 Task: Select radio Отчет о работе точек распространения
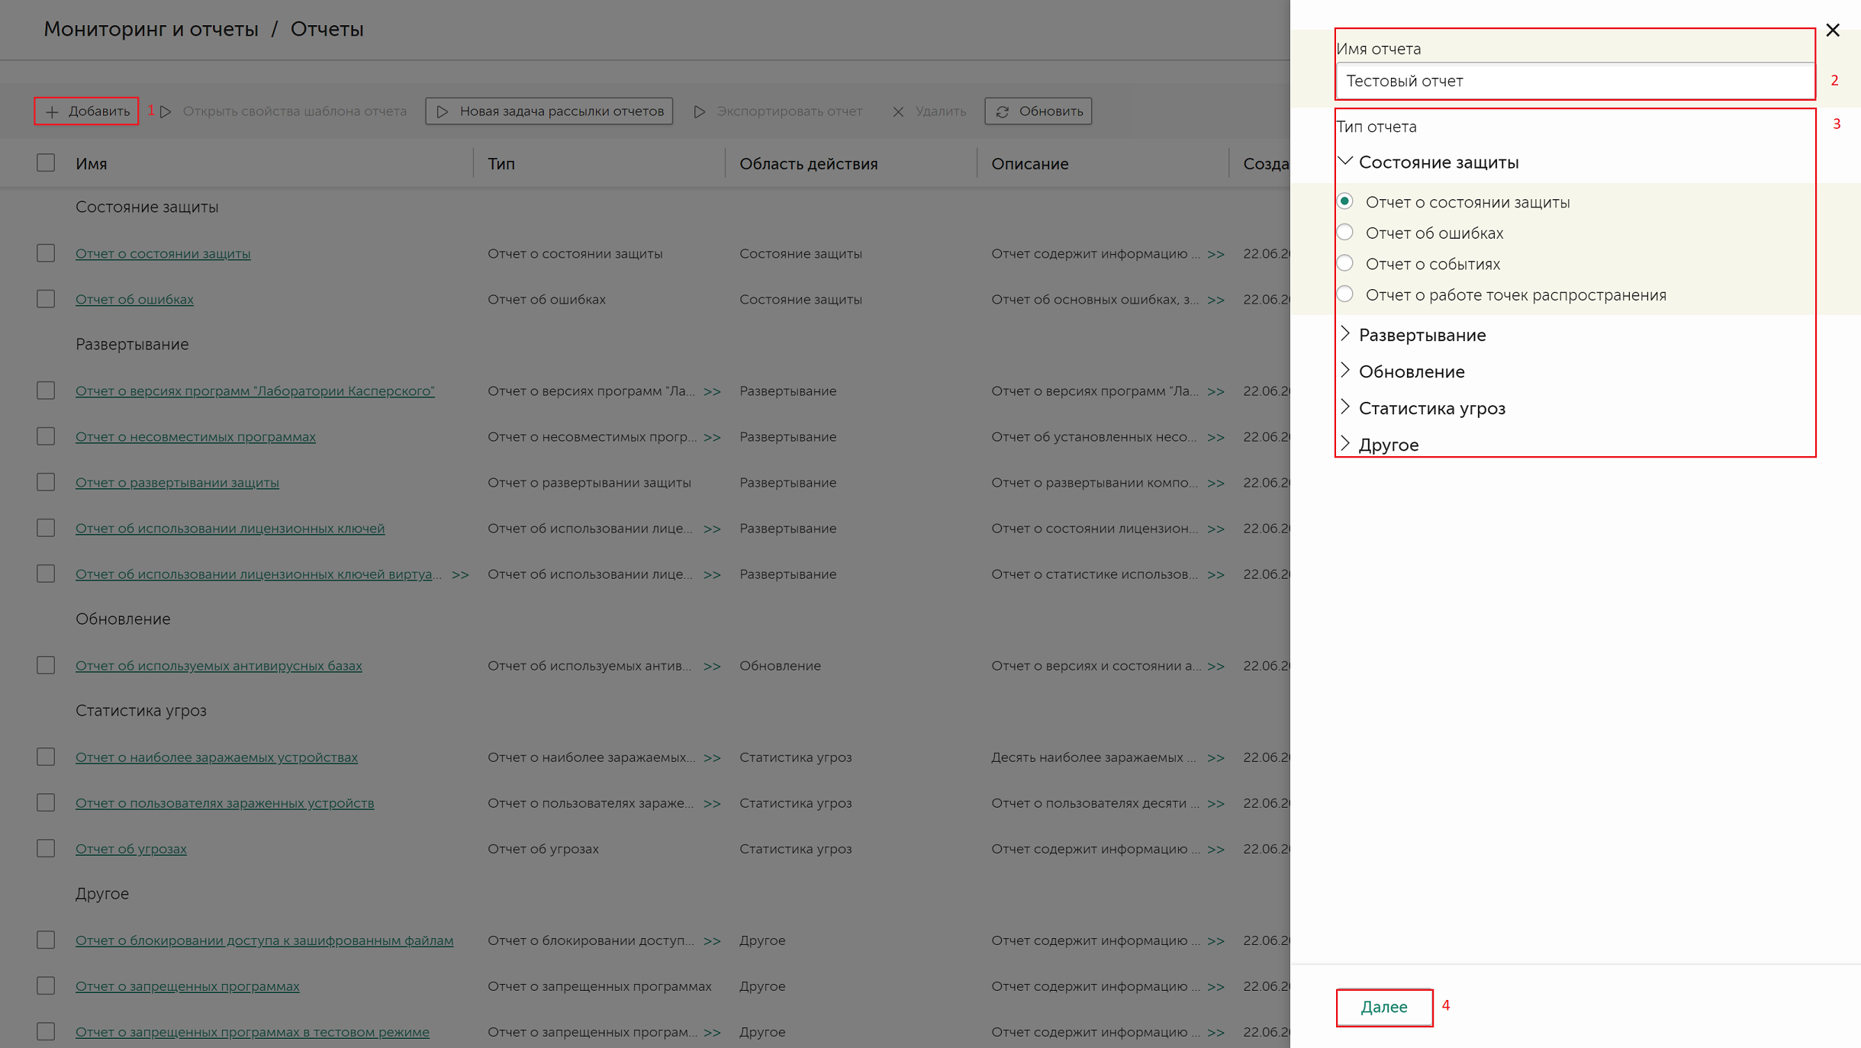coord(1345,294)
